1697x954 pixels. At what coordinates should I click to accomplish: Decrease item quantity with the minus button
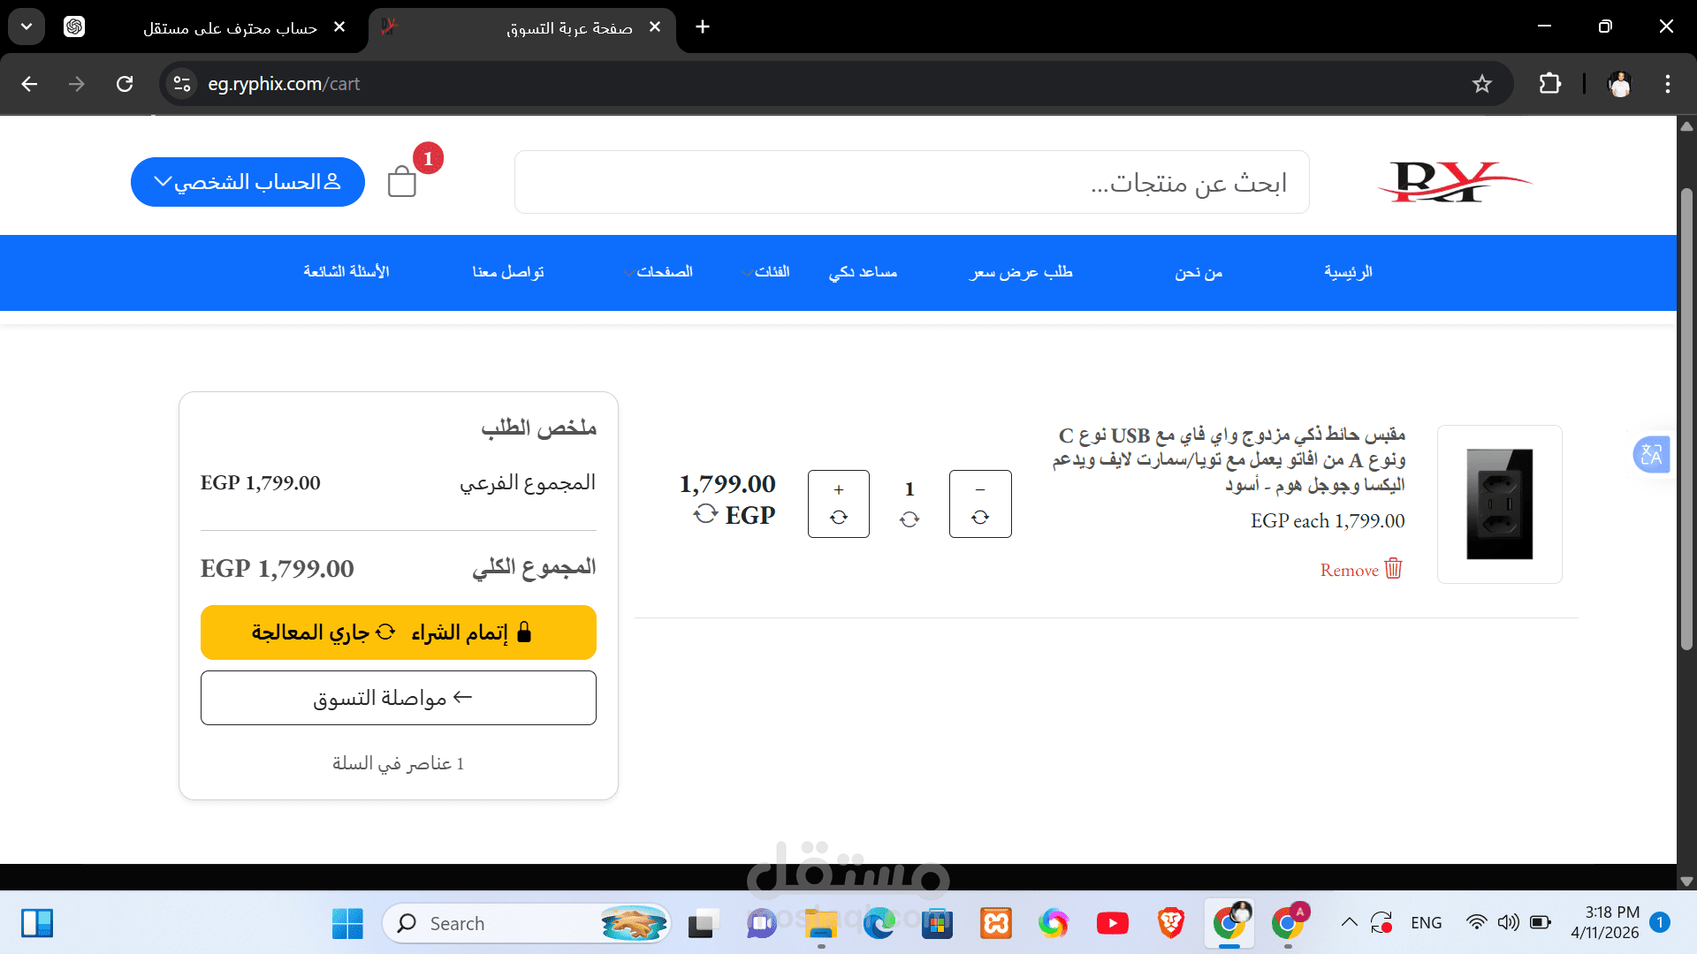click(x=979, y=503)
